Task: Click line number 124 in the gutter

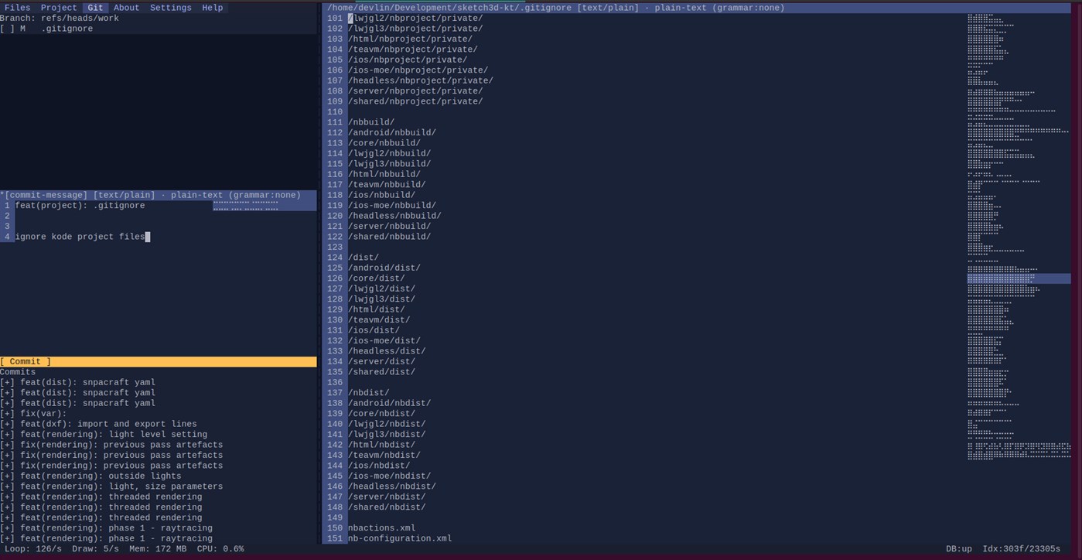Action: click(x=335, y=258)
